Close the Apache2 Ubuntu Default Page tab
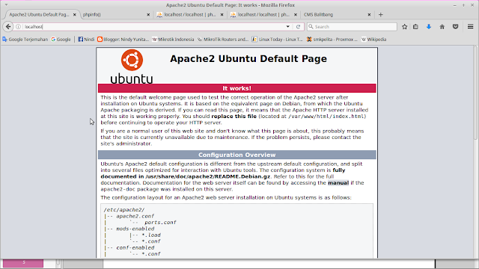Screen dimensions: 479x269 pos(75,15)
